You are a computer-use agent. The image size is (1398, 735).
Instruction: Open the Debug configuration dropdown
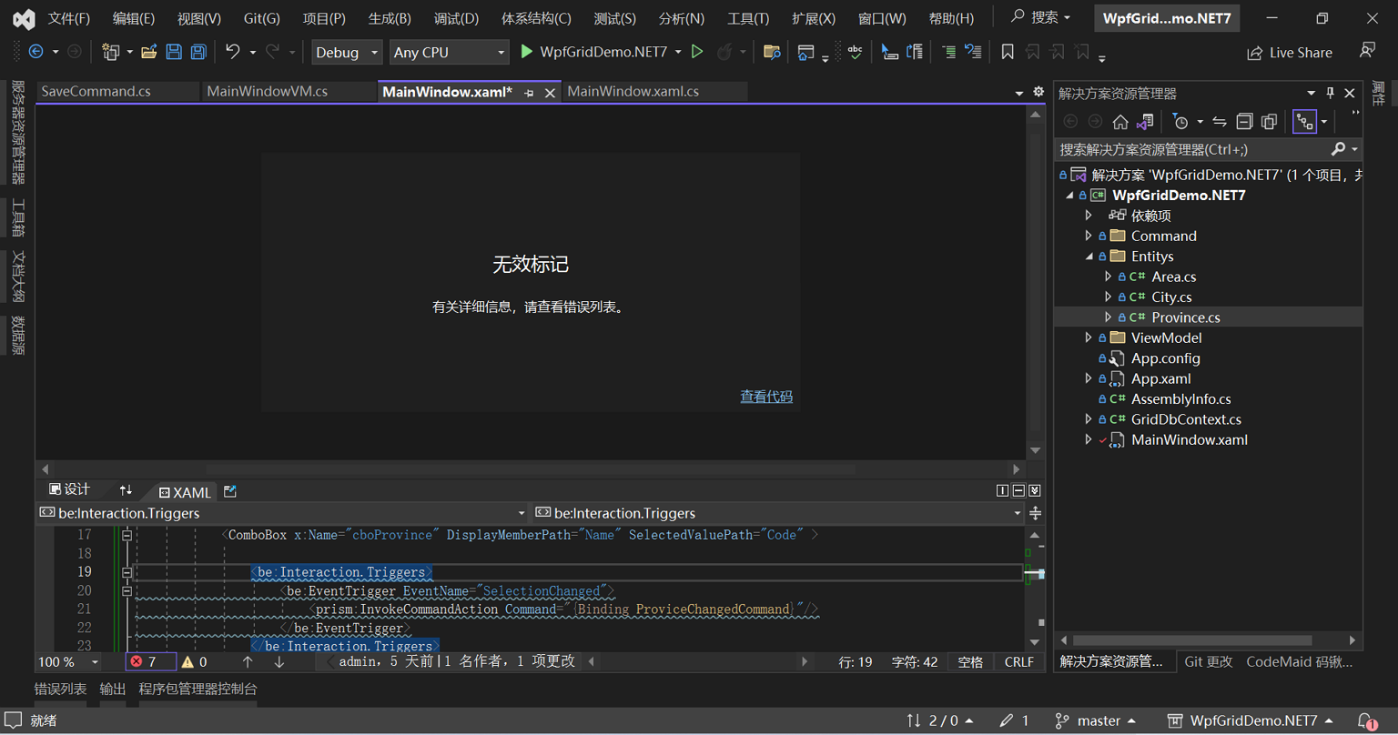tap(346, 52)
